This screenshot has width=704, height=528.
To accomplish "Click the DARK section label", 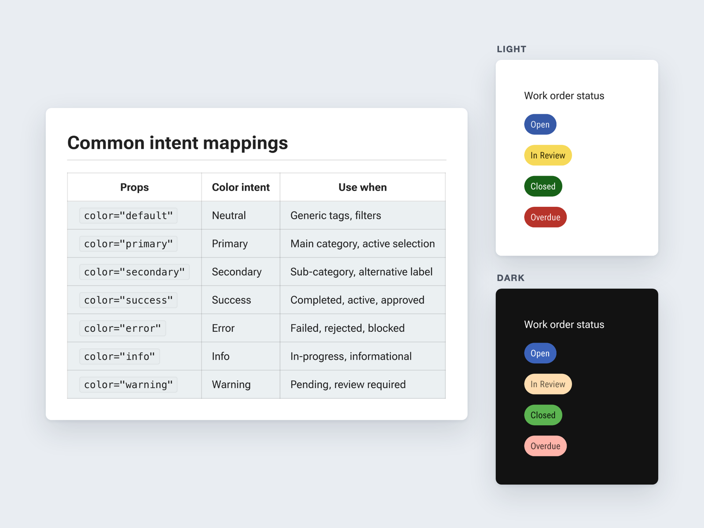I will (x=510, y=278).
